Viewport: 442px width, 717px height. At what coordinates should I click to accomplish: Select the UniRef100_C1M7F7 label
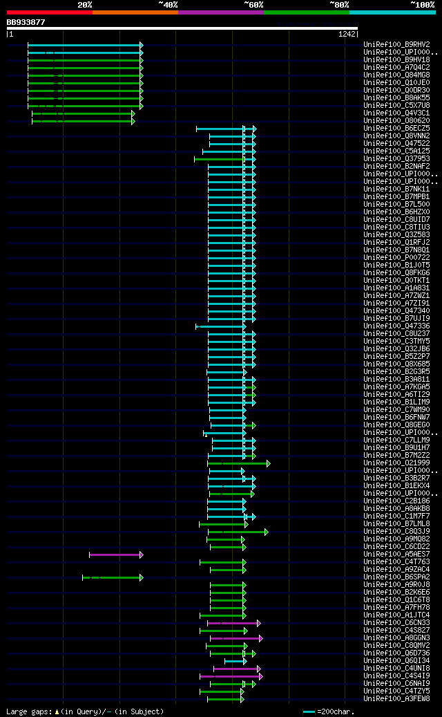[396, 516]
